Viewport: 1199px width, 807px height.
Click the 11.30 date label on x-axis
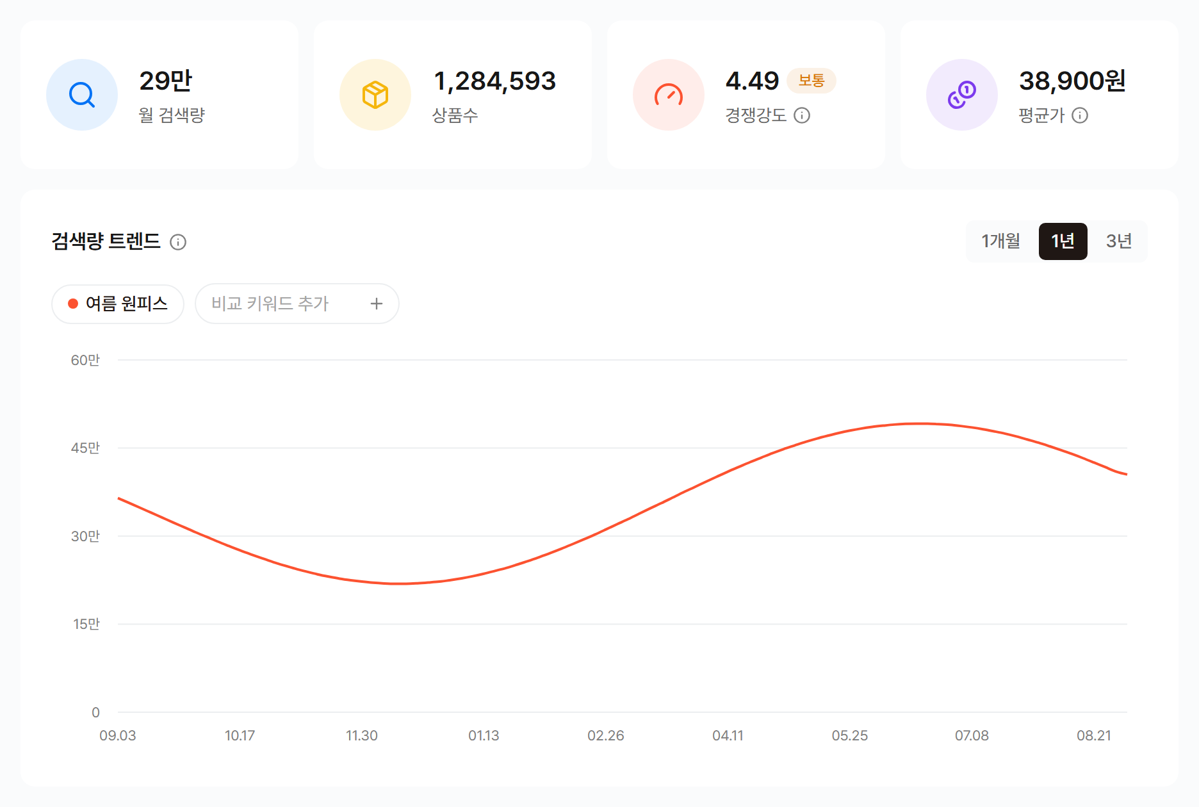[x=362, y=735]
